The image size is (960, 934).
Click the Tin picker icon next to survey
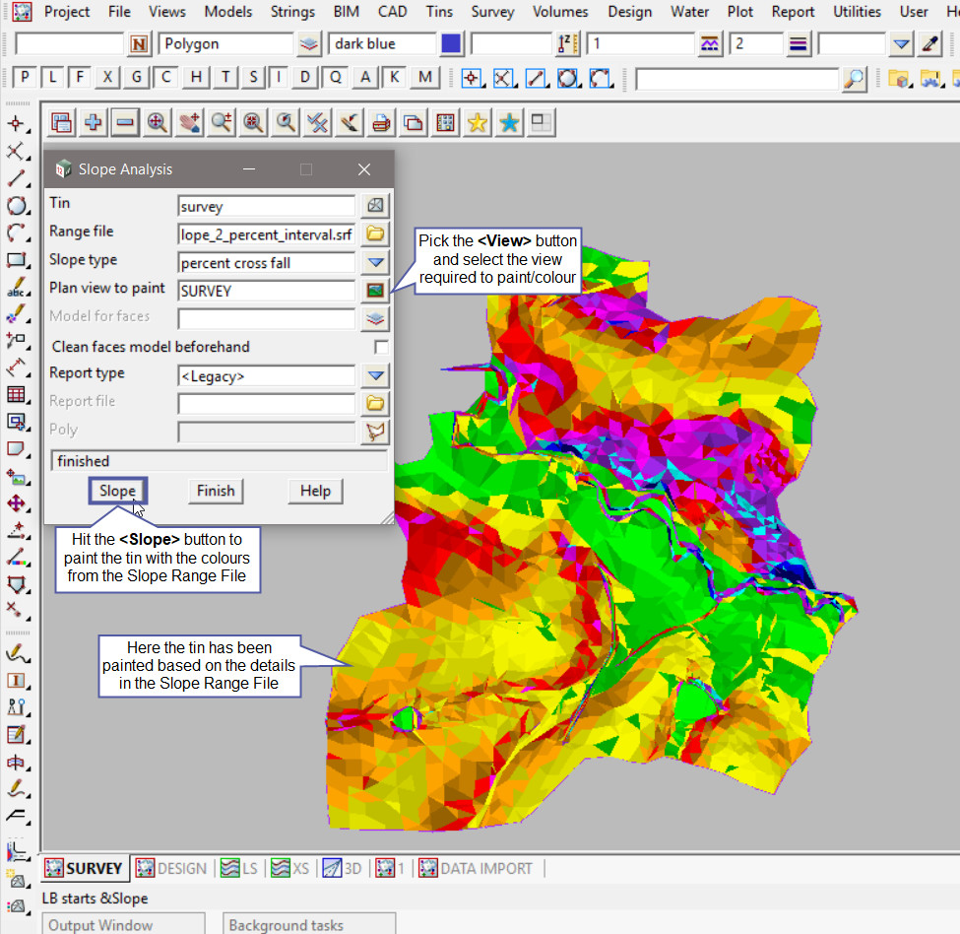coord(375,206)
